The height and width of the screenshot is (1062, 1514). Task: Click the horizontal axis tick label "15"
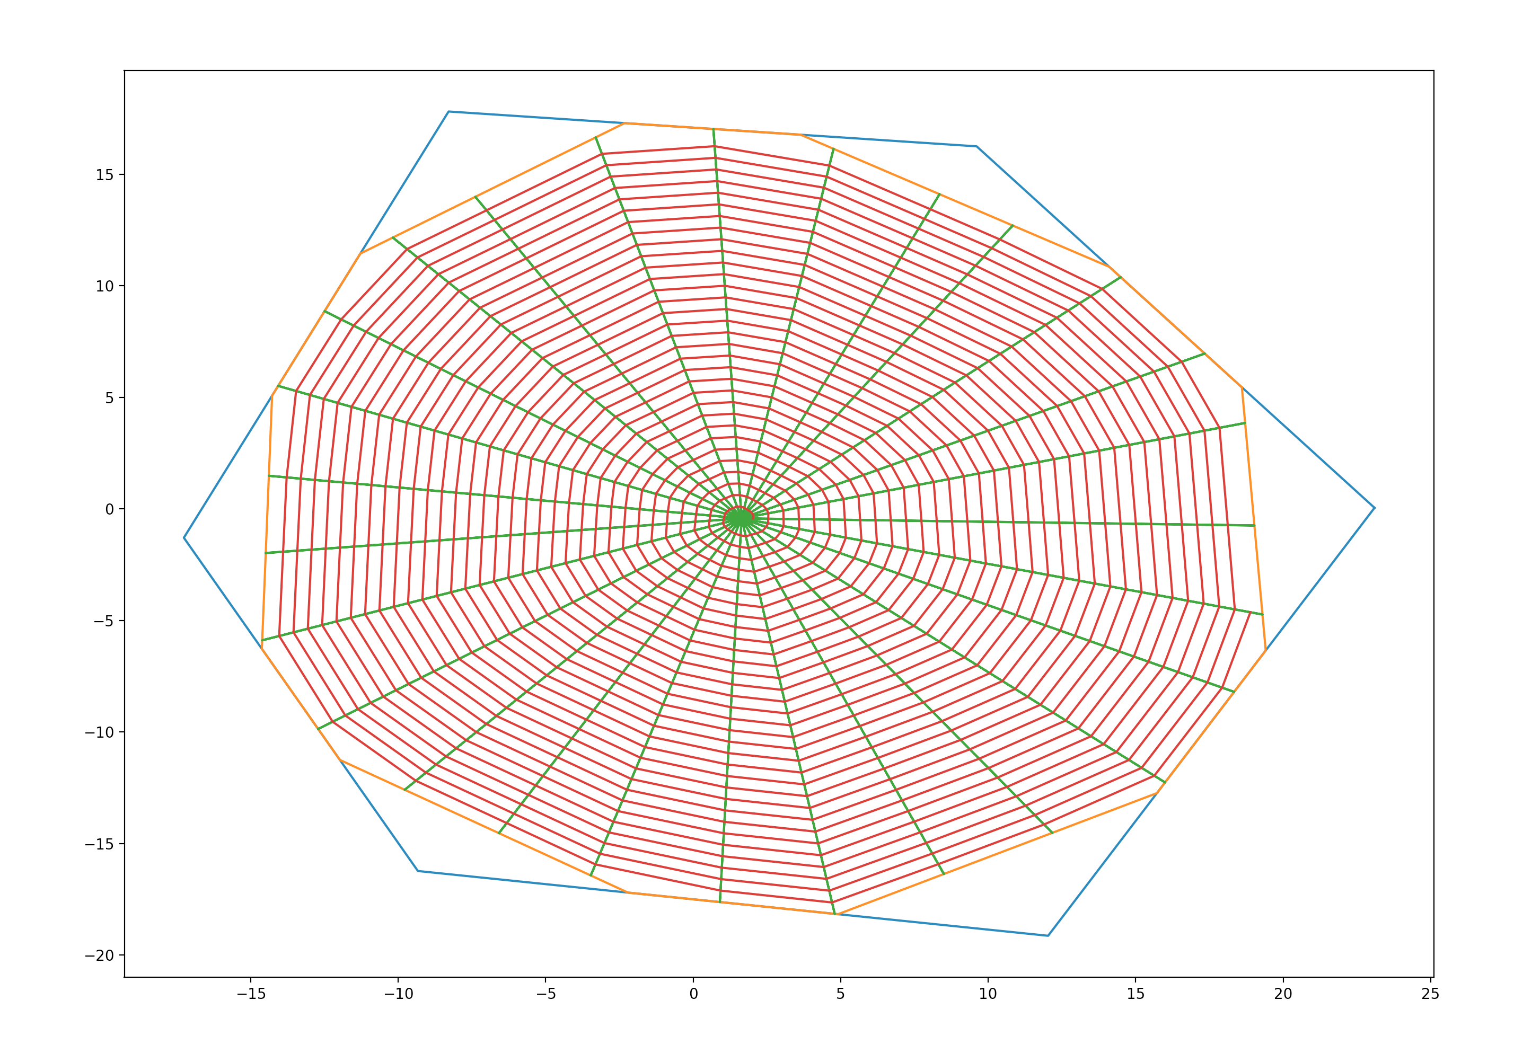tap(1135, 995)
